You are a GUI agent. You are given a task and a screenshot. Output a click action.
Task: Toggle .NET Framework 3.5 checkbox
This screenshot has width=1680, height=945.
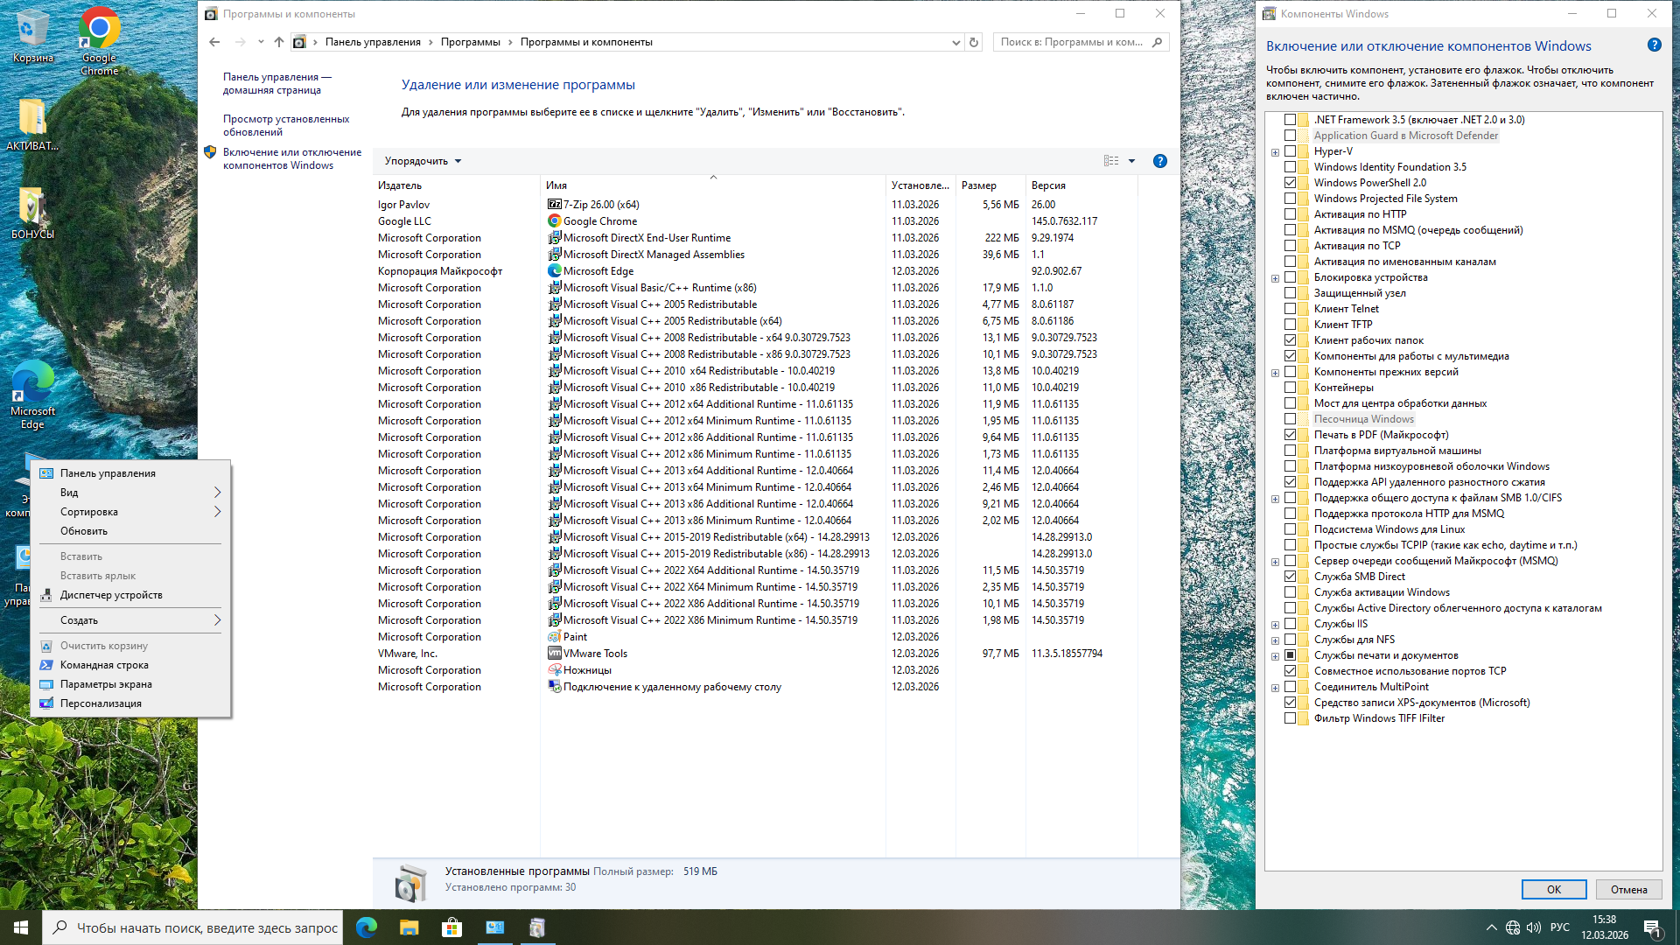pyautogui.click(x=1290, y=120)
